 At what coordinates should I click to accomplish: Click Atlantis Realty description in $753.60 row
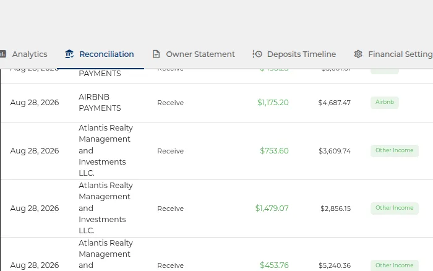coord(106,150)
